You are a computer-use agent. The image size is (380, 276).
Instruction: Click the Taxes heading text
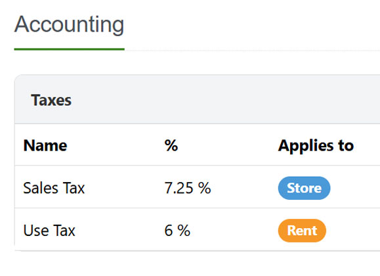pyautogui.click(x=51, y=100)
